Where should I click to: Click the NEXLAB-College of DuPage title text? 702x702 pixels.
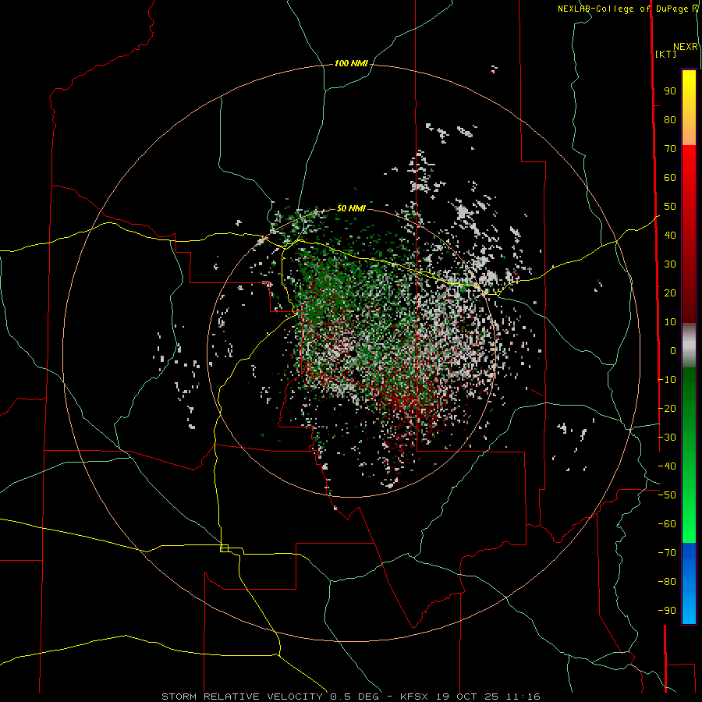point(622,9)
